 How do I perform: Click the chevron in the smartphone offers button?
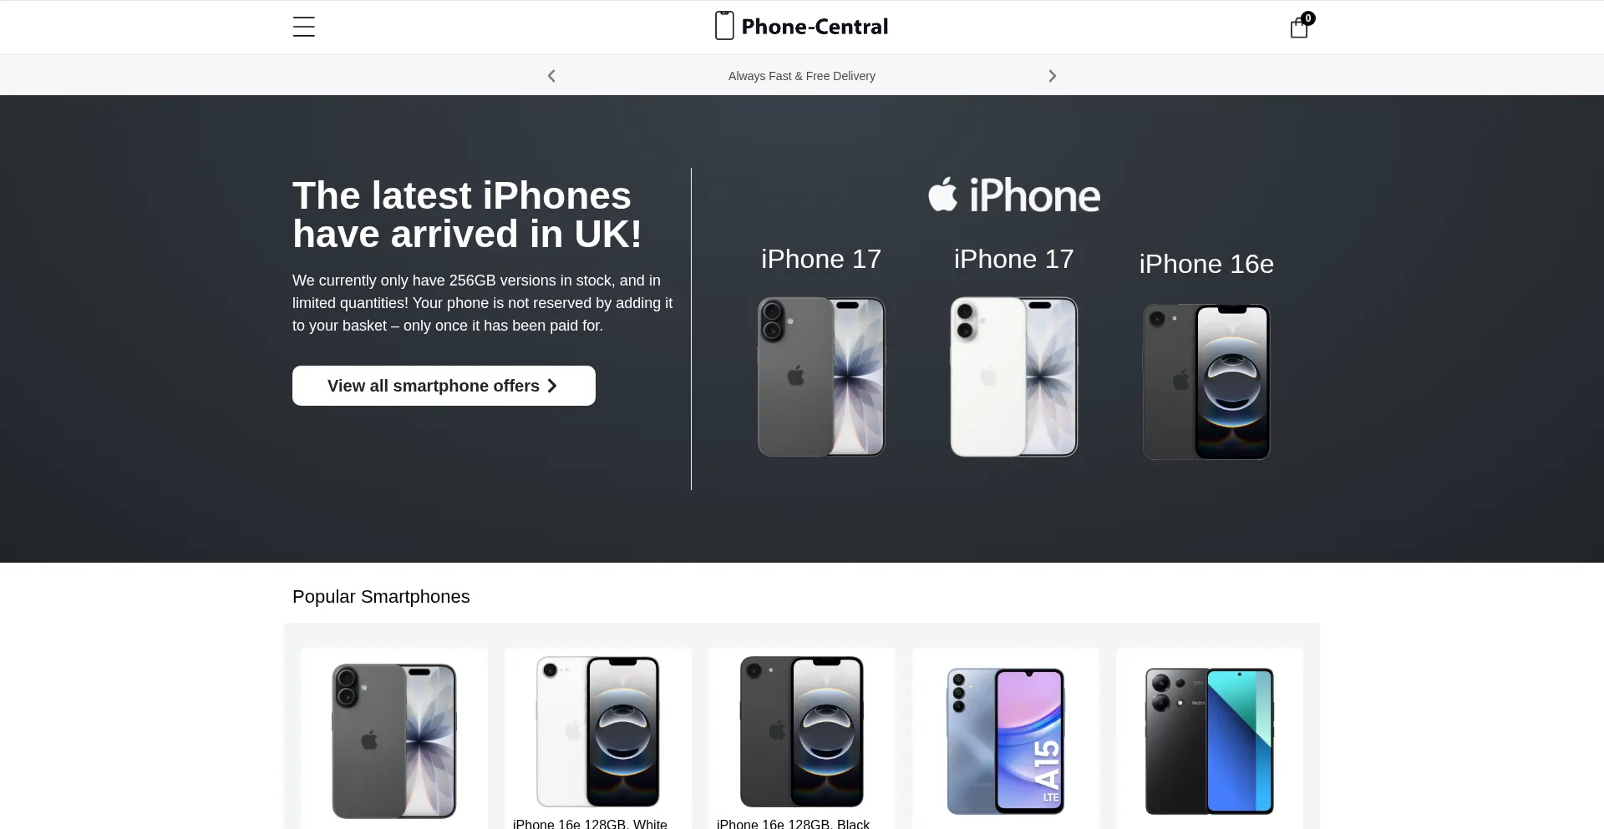coord(552,386)
